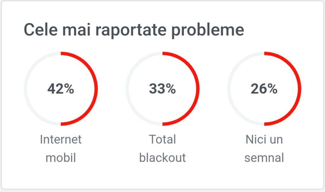The height and width of the screenshot is (192, 325).
Task: Click the blank card area beneath the labels
Action: pyautogui.click(x=162, y=176)
